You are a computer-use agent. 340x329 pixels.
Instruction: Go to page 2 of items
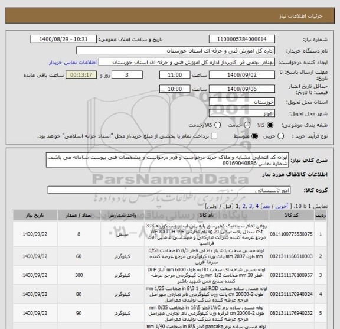(244, 206)
